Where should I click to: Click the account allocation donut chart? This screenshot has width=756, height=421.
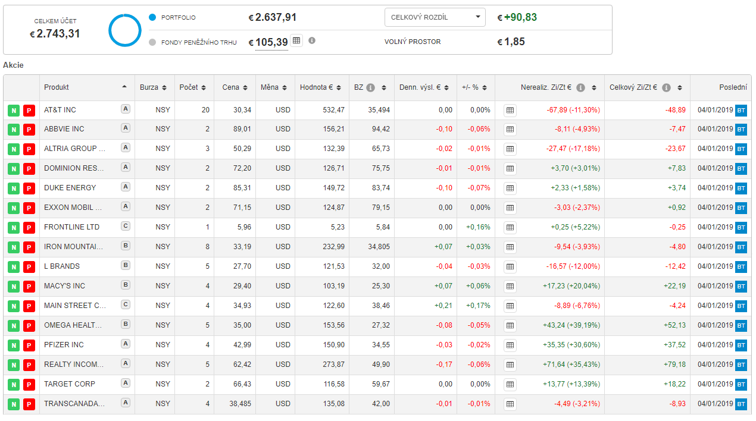pyautogui.click(x=125, y=30)
